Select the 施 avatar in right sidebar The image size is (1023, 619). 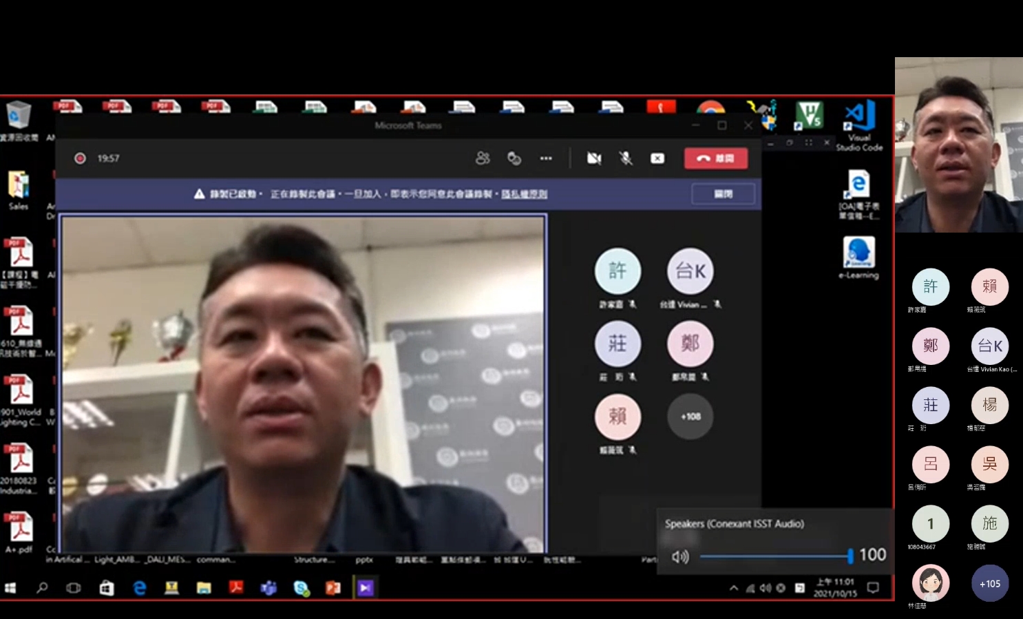click(x=990, y=523)
